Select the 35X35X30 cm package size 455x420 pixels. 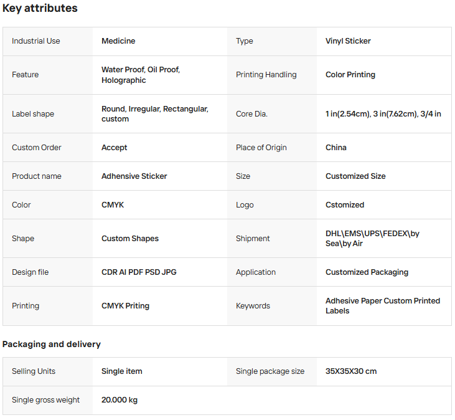351,371
